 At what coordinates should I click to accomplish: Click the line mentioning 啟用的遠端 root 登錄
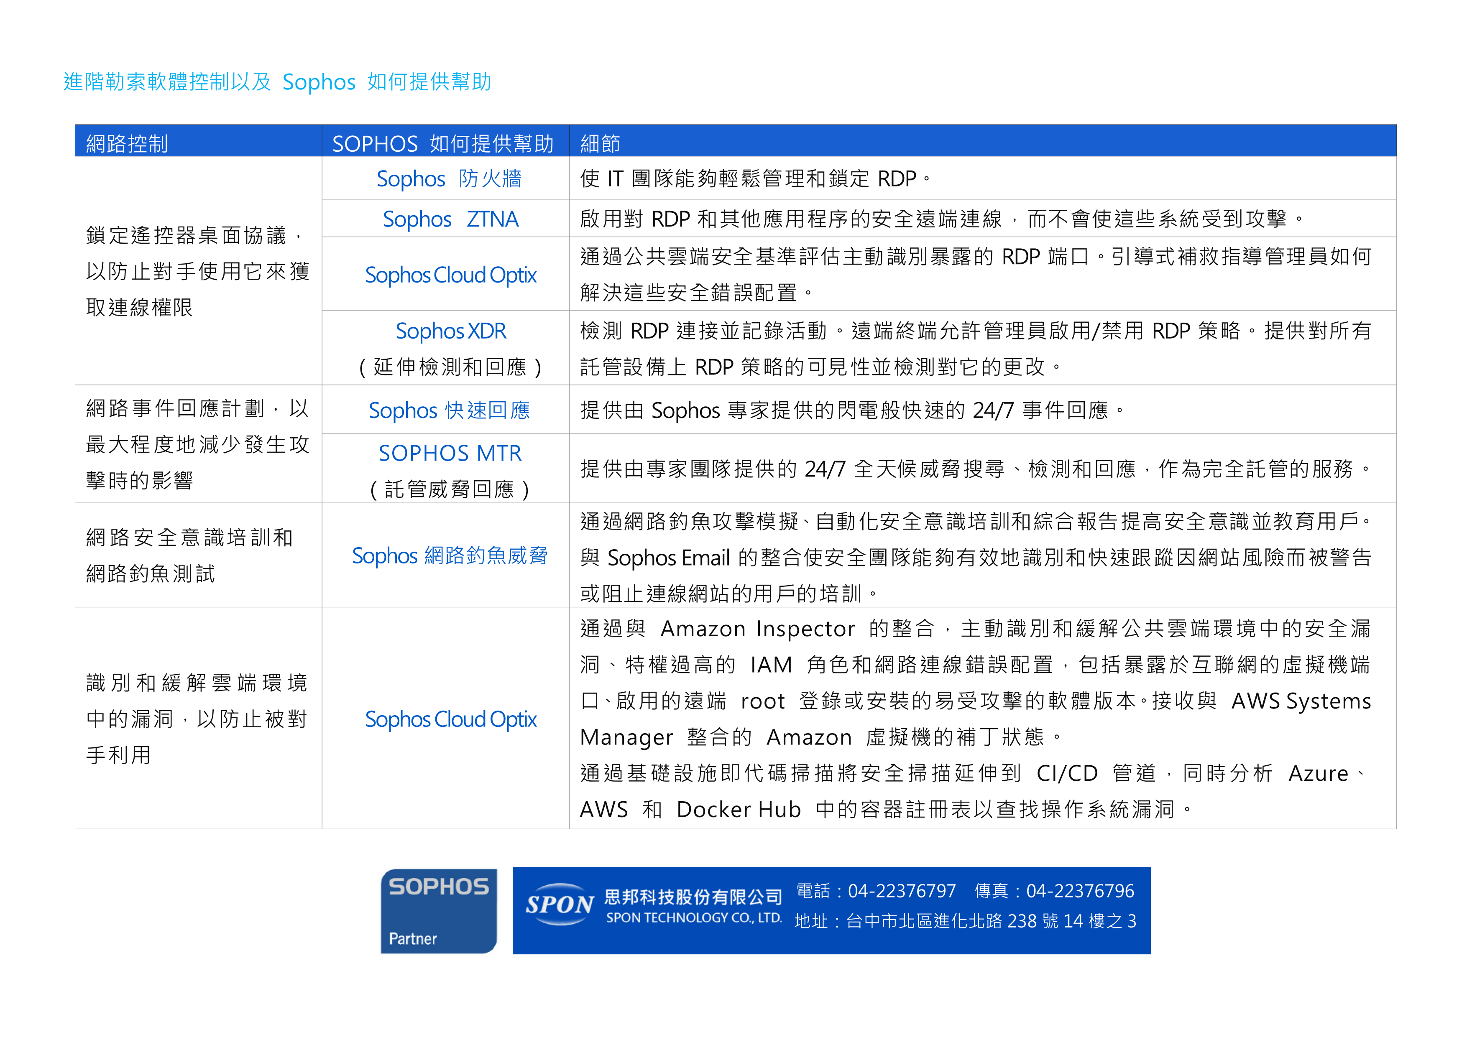(976, 701)
